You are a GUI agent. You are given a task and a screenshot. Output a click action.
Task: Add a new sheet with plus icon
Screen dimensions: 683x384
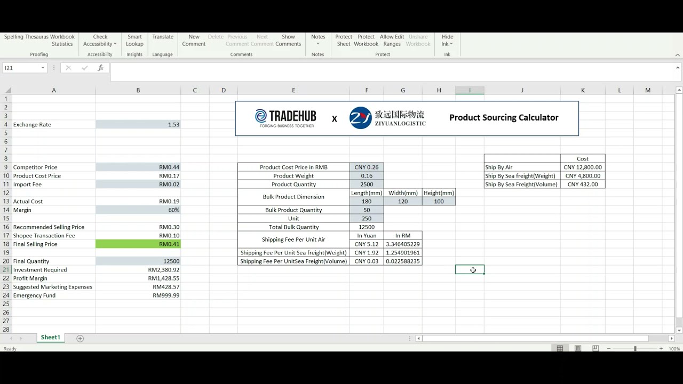point(80,338)
